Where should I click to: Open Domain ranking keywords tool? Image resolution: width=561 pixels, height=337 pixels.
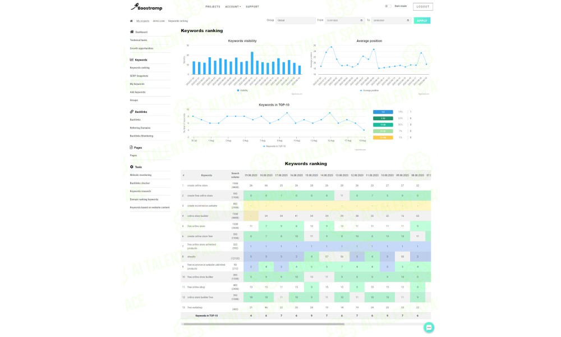[144, 199]
